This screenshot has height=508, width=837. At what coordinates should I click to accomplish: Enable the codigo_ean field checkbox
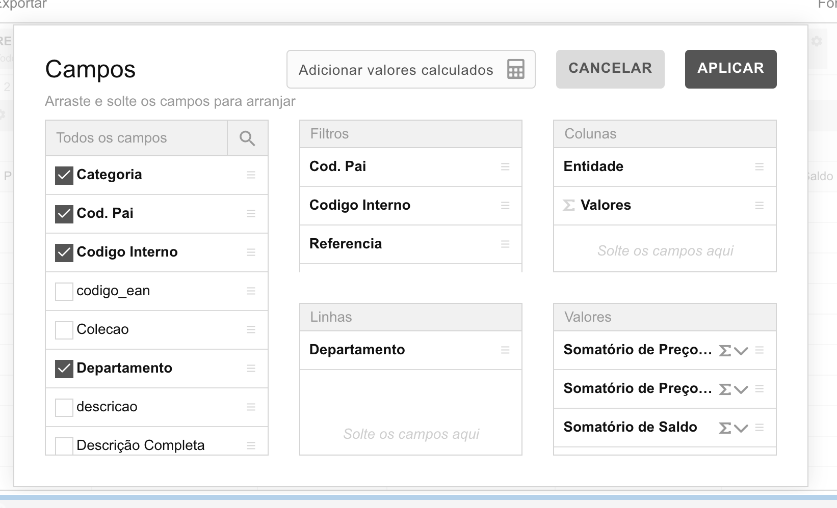coord(64,291)
